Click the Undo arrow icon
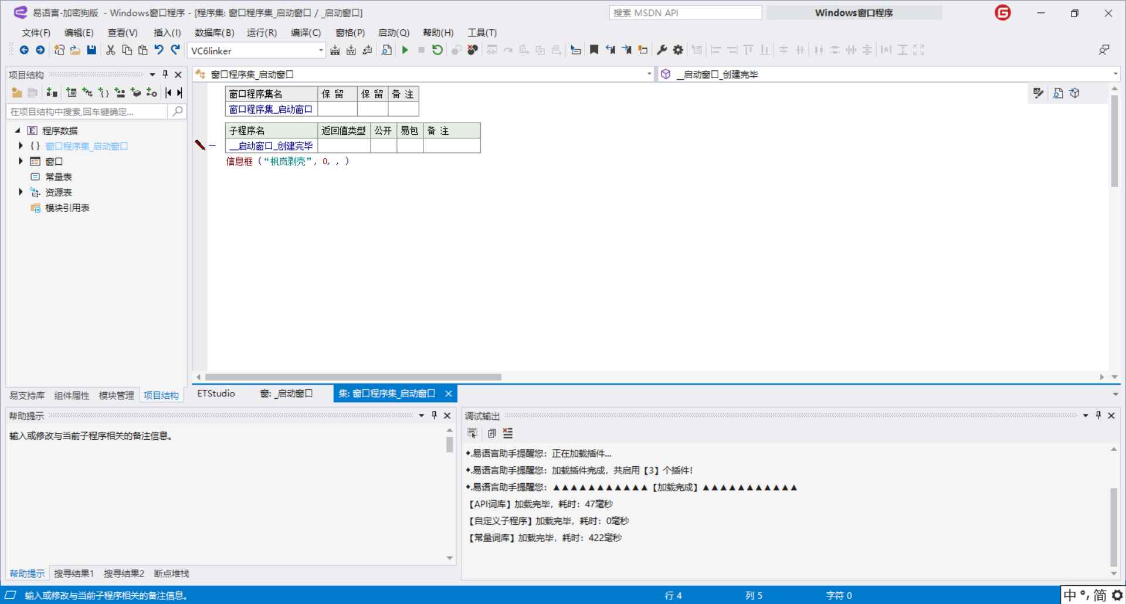 coord(159,50)
